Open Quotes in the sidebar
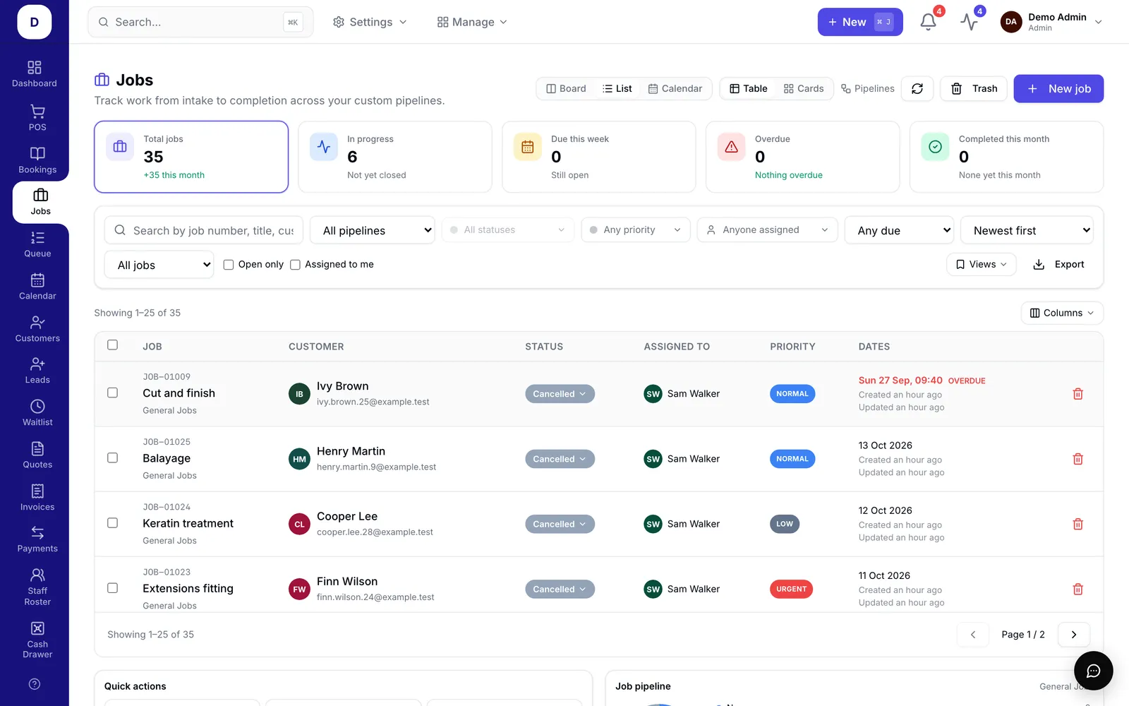 pos(37,455)
